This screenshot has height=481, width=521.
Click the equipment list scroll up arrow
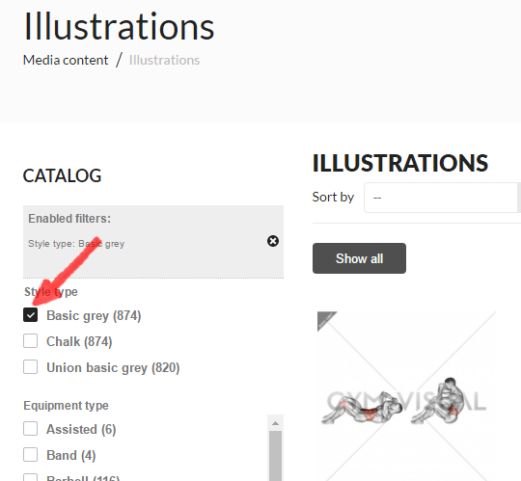tap(275, 423)
